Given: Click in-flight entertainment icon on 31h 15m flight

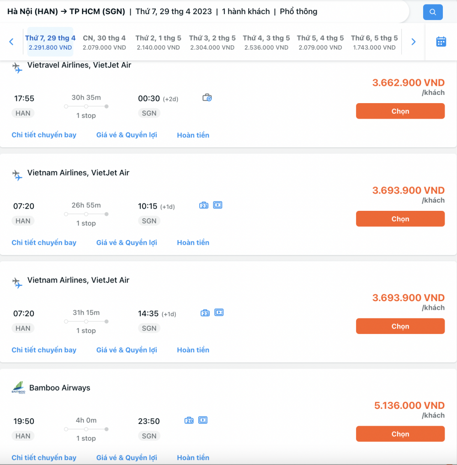Looking at the screenshot, I should 219,313.
